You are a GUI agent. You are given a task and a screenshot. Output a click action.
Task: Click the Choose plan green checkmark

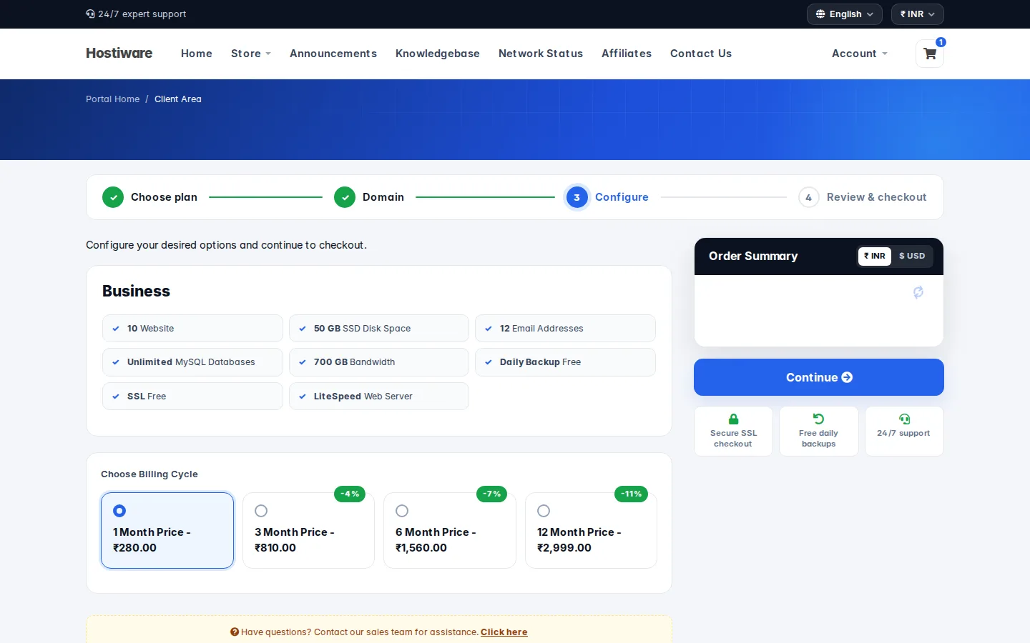(x=113, y=197)
